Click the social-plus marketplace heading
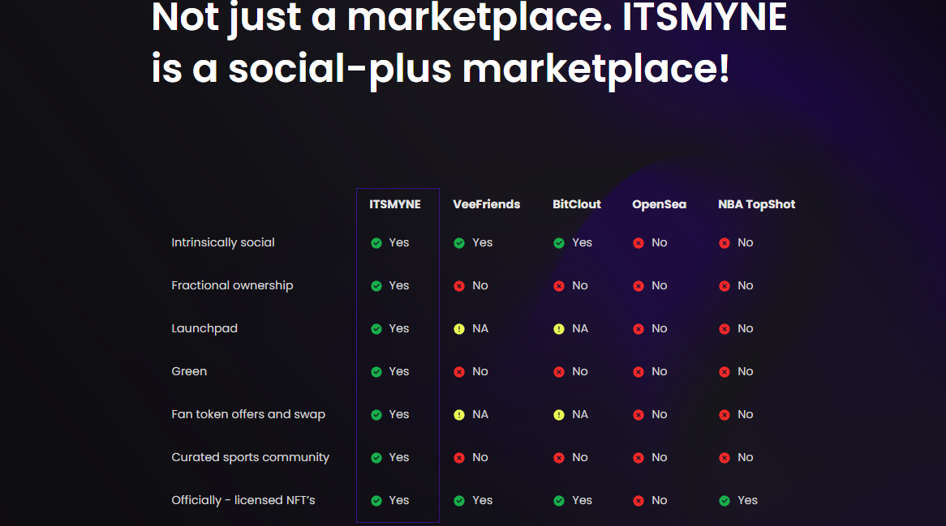 click(x=441, y=67)
